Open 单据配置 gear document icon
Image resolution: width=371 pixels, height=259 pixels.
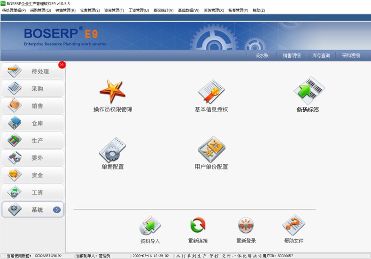(113, 150)
